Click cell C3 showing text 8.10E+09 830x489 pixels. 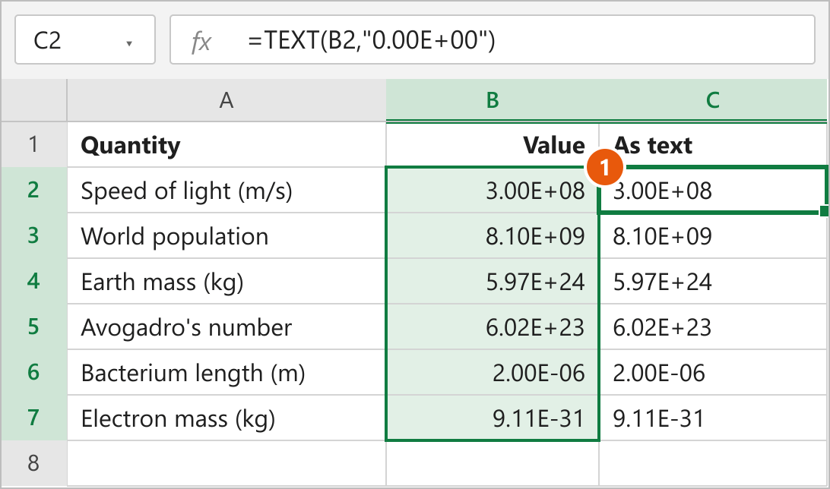[x=713, y=236]
